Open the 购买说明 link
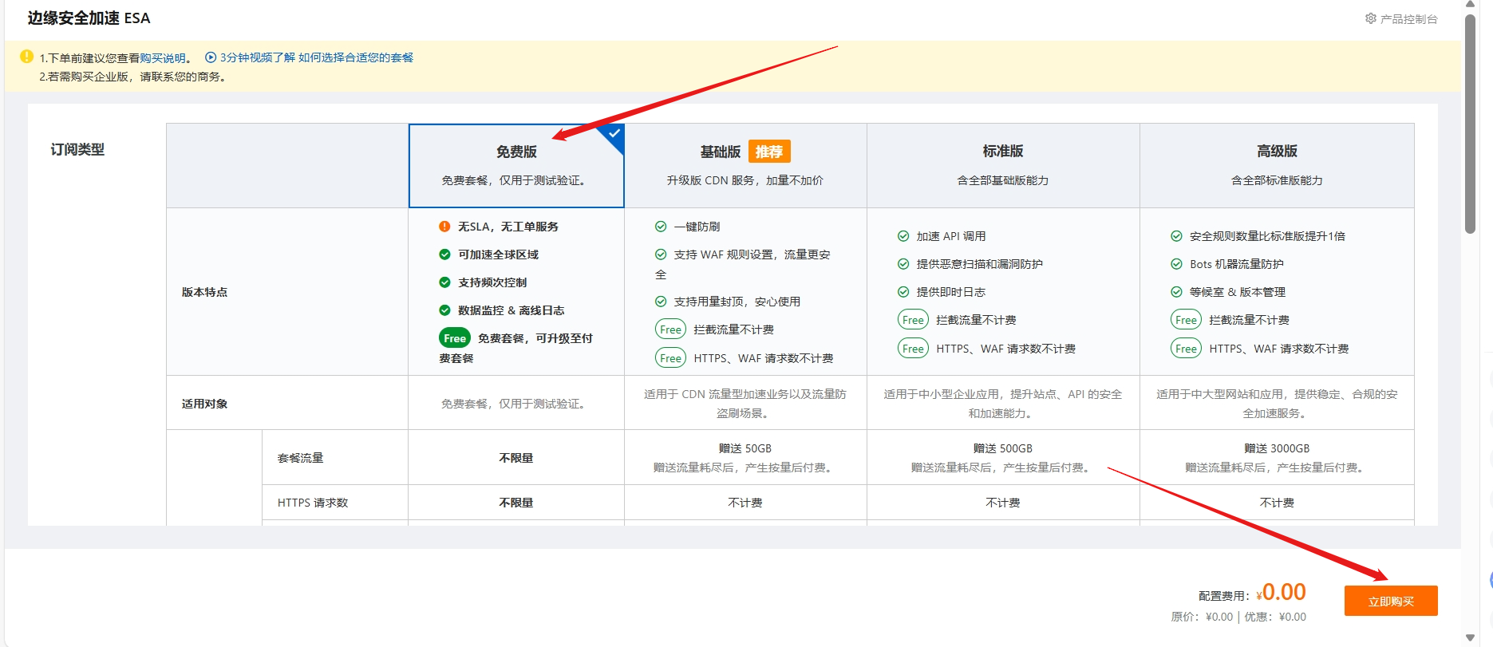 click(163, 58)
